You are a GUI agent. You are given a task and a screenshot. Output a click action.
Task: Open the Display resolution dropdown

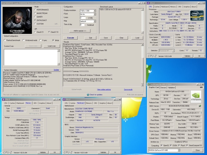tap(95, 11)
